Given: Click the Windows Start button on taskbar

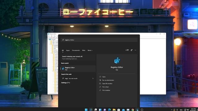Looking at the screenshot, I should (x=86, y=110).
